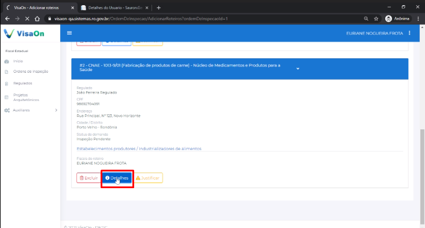The image size is (425, 228).
Task: Open the browser zoom magnifier icon
Action: (366, 18)
